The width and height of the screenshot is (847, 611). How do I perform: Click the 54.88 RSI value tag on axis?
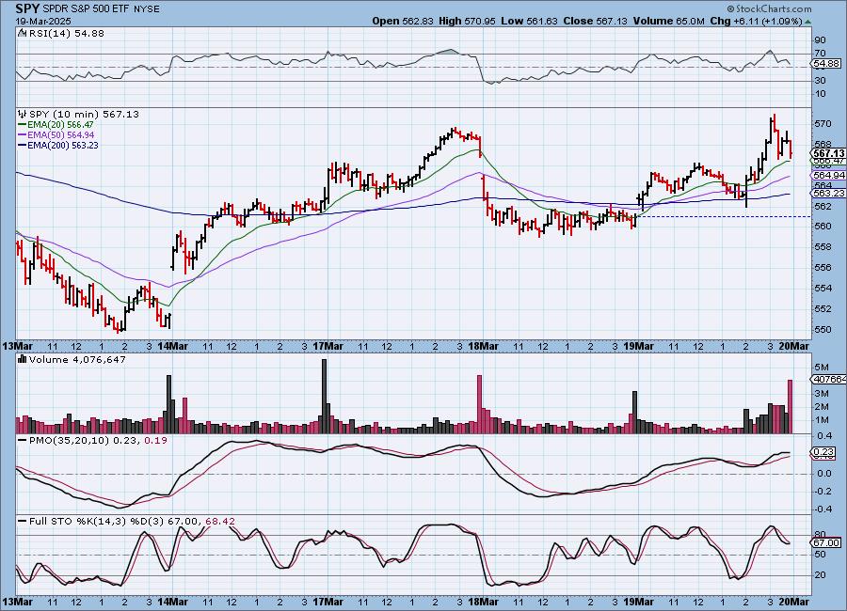826,64
